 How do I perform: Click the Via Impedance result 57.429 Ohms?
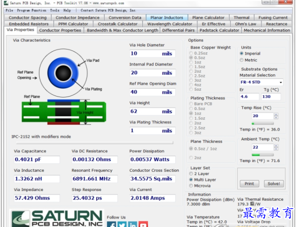click(x=37, y=198)
